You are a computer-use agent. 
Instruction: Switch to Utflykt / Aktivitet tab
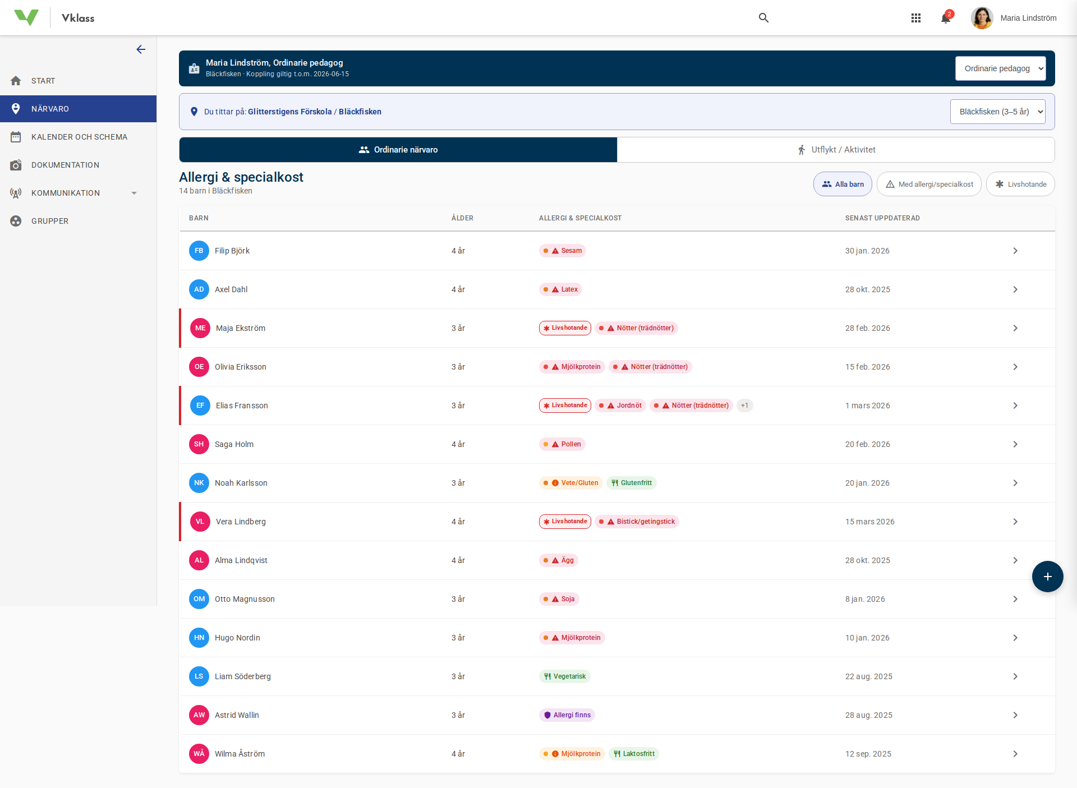click(x=836, y=150)
